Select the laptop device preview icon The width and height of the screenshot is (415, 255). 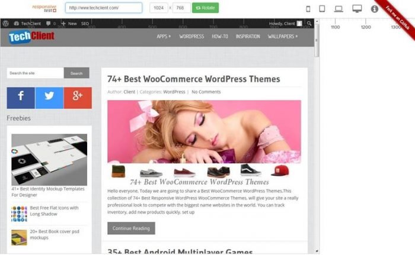click(339, 9)
